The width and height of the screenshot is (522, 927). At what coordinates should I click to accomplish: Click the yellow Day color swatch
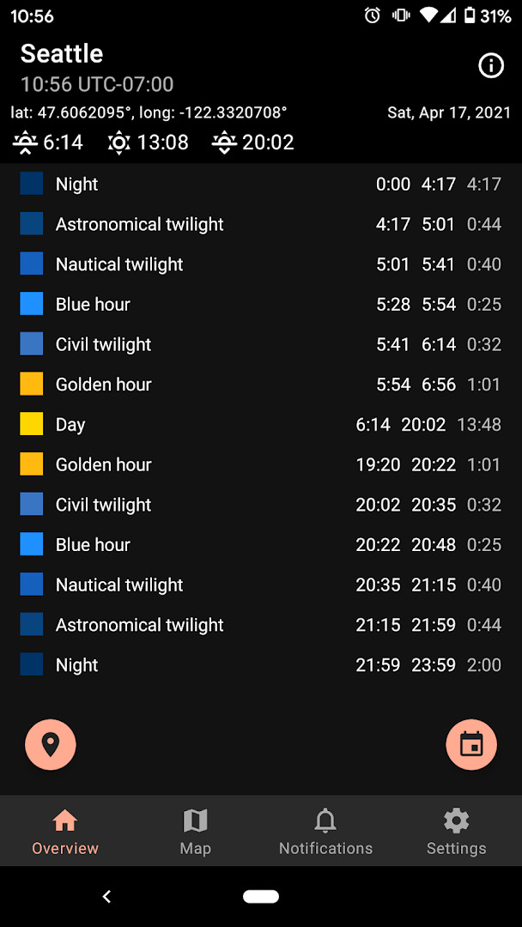[x=31, y=424]
